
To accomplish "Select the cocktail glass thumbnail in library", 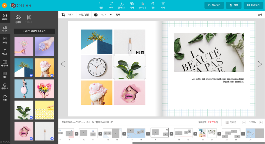I will [x=24, y=47].
